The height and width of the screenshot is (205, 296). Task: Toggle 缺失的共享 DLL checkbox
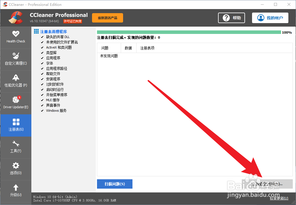(42, 37)
